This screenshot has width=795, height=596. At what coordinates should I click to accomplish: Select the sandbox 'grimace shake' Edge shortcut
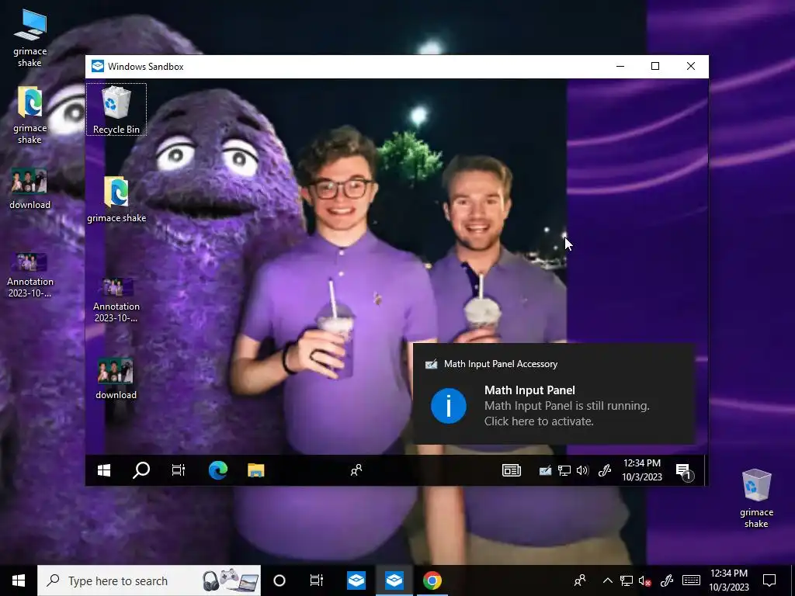pos(116,199)
